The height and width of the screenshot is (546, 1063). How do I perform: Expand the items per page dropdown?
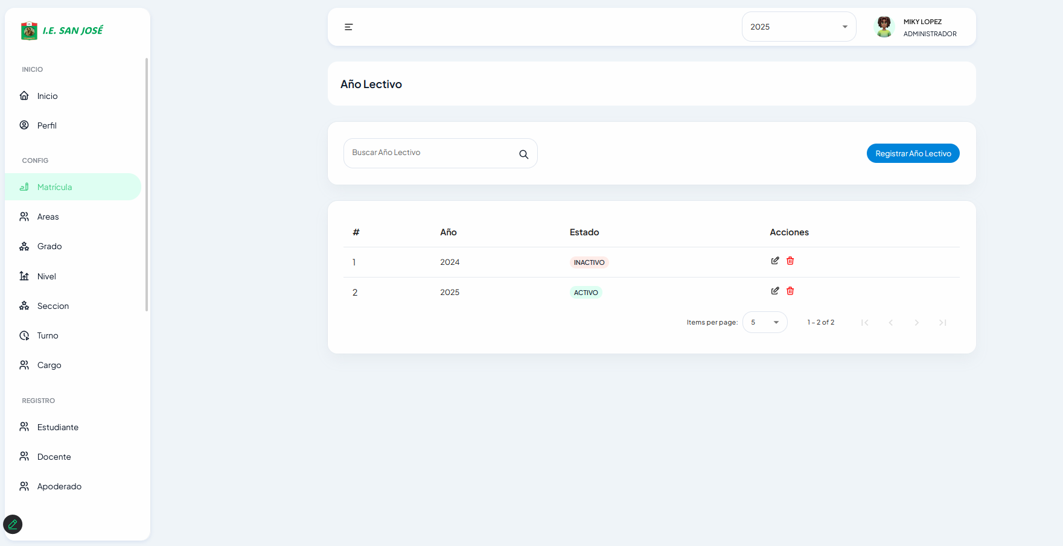pyautogui.click(x=765, y=322)
